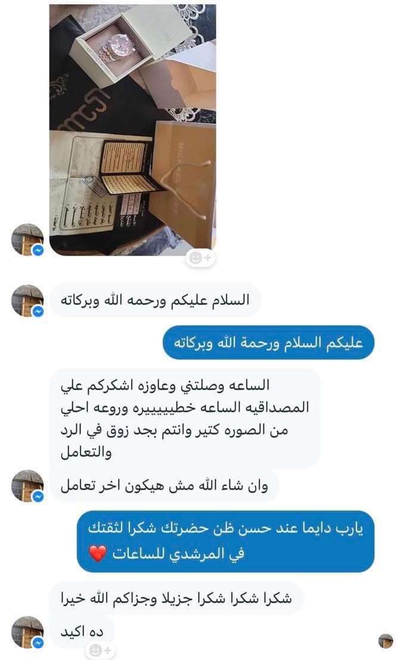Tap the watch inside the open box in photo

(x=119, y=49)
